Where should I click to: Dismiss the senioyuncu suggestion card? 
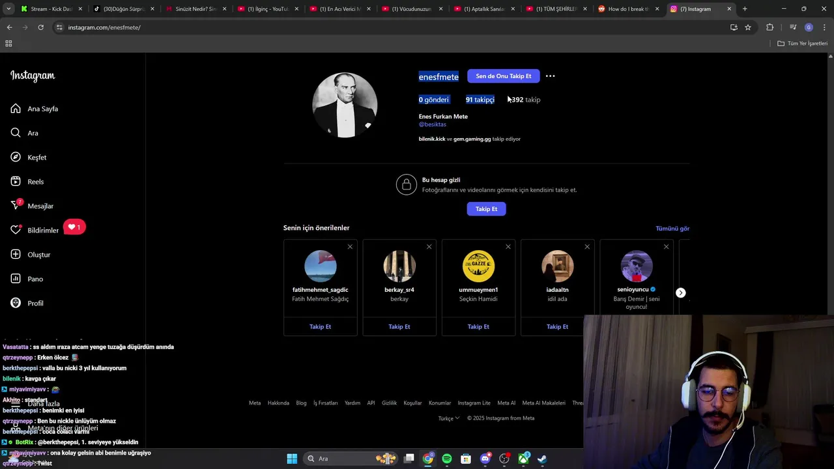coord(666,247)
